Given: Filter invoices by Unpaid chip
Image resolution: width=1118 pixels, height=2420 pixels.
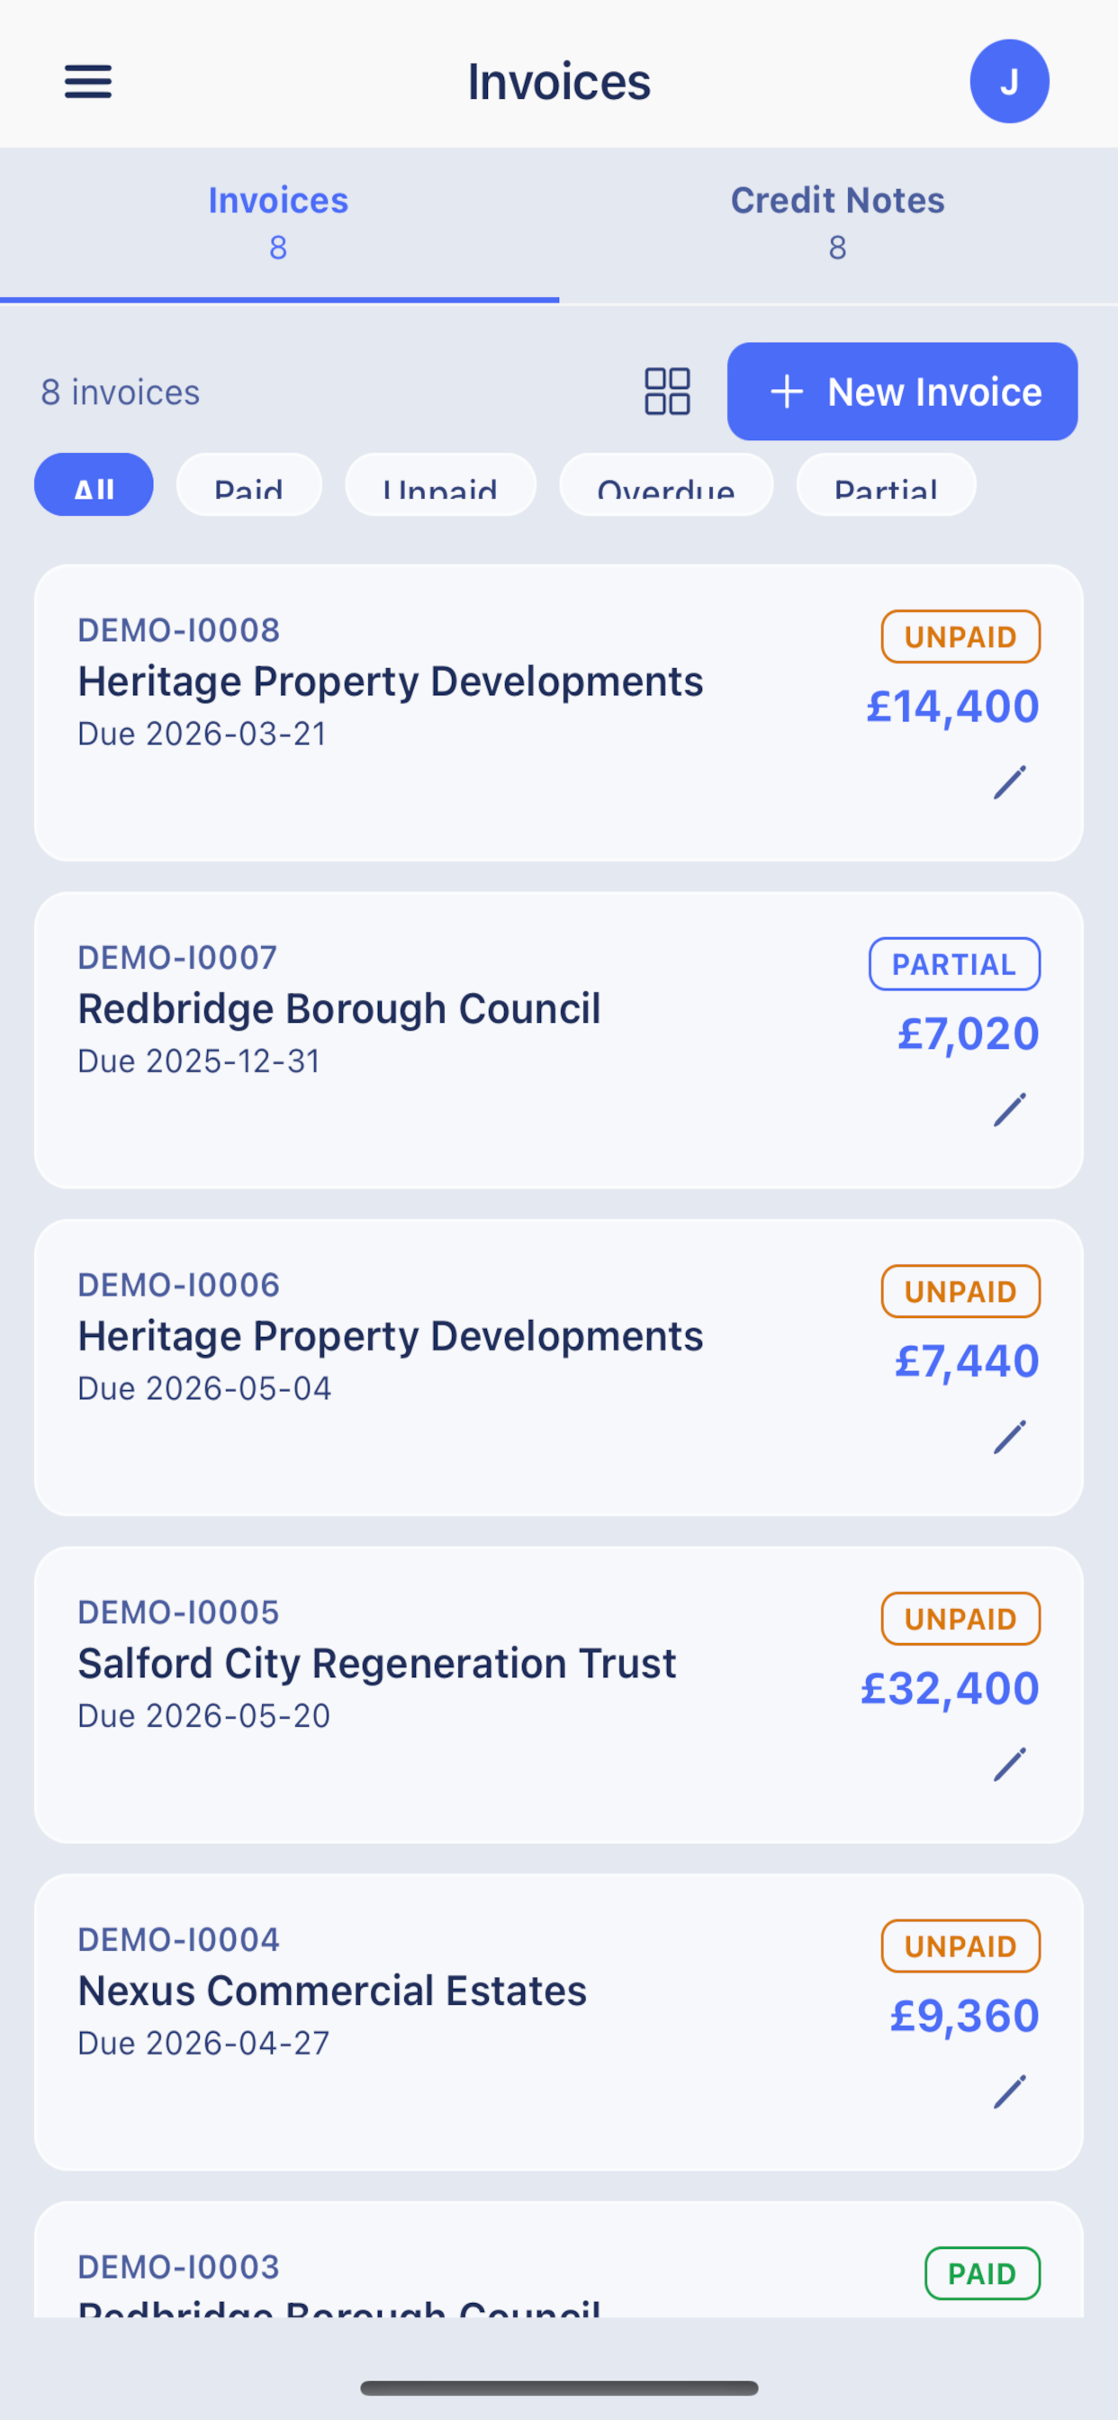Looking at the screenshot, I should (440, 484).
